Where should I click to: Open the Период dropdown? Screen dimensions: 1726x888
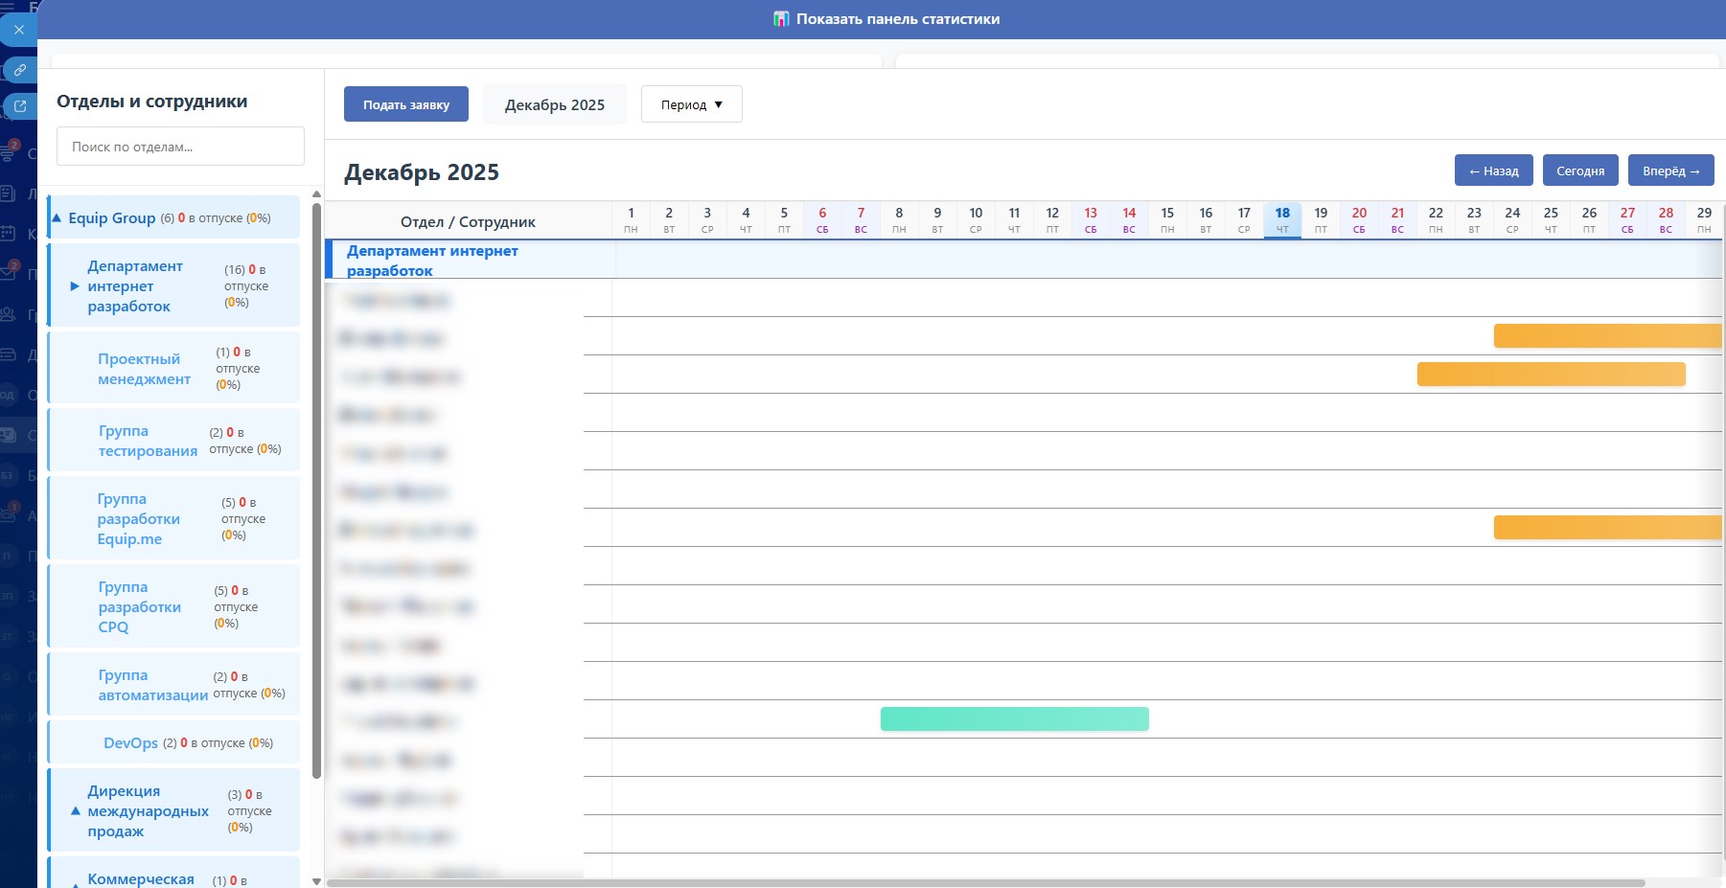(691, 104)
